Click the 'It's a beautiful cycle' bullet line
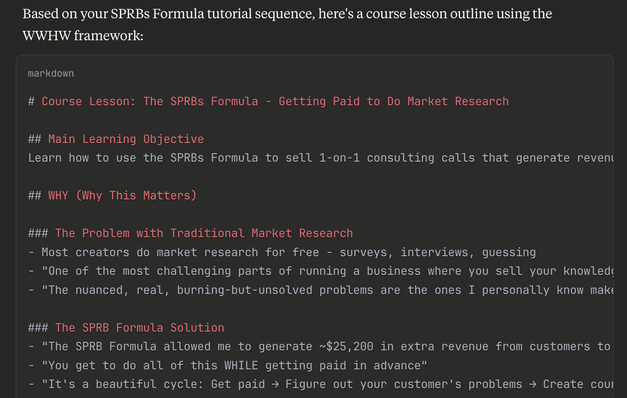Screen dimensions: 627x398 (x=321, y=384)
